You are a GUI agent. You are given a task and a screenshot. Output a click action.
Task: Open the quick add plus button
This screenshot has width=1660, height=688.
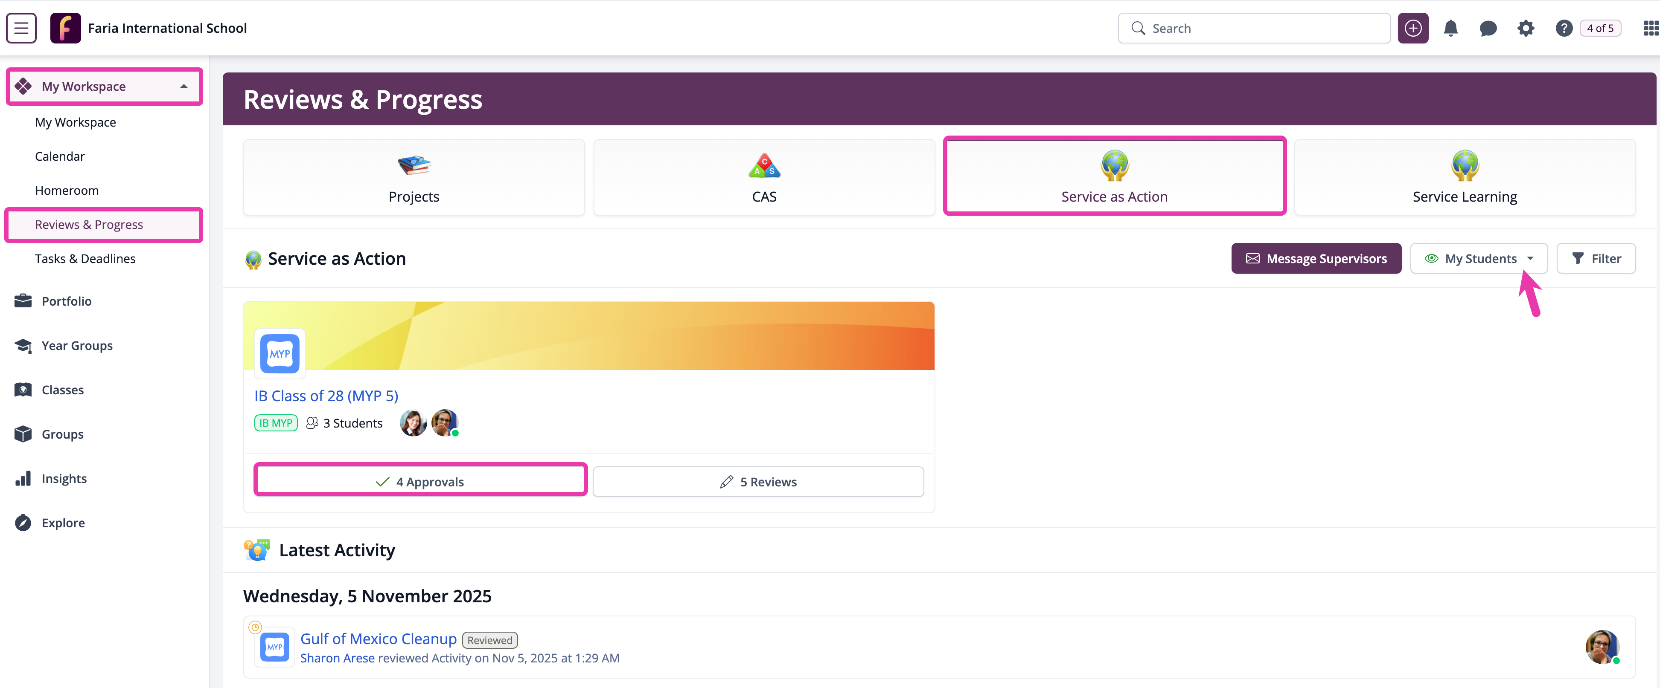pyautogui.click(x=1412, y=28)
